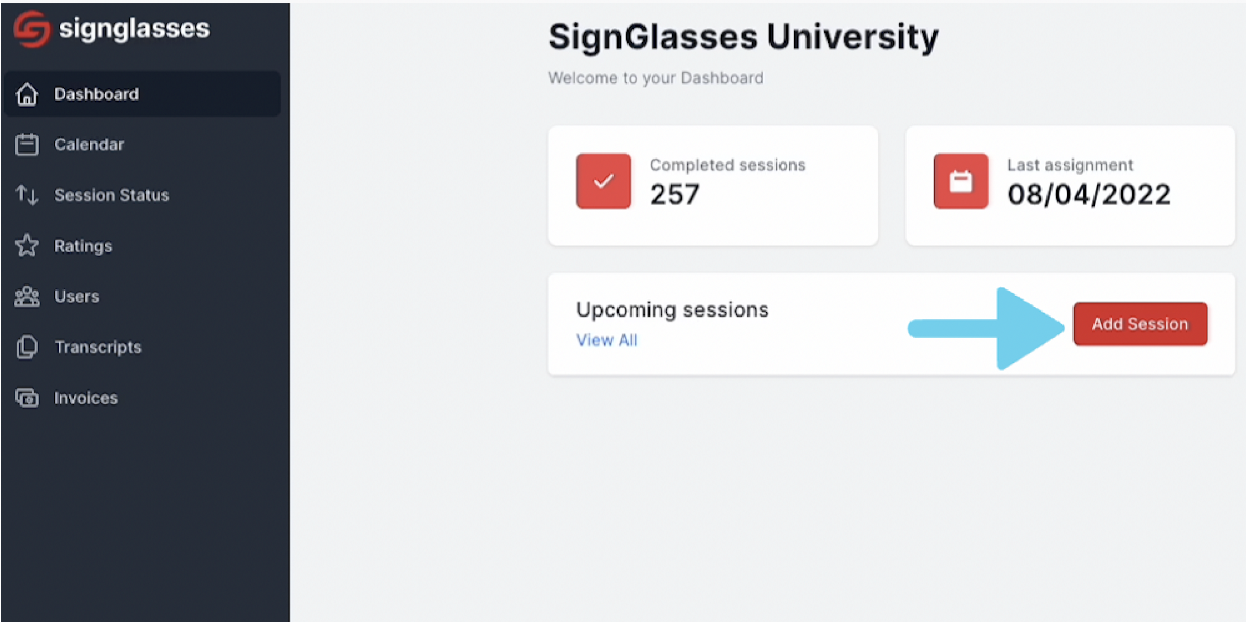This screenshot has width=1246, height=622.
Task: Click the Dashboard home icon
Action: coord(27,94)
